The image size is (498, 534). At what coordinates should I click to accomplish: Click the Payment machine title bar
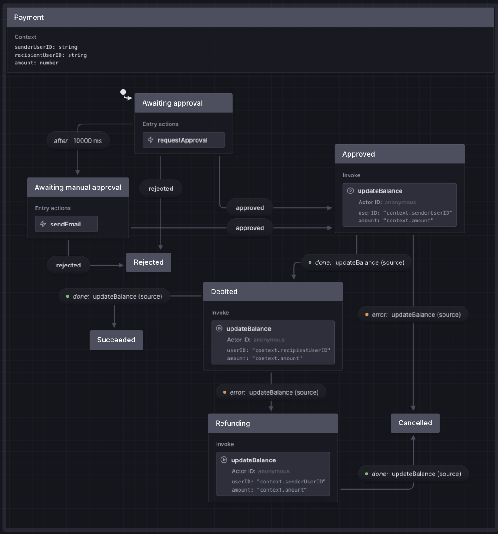click(x=29, y=17)
